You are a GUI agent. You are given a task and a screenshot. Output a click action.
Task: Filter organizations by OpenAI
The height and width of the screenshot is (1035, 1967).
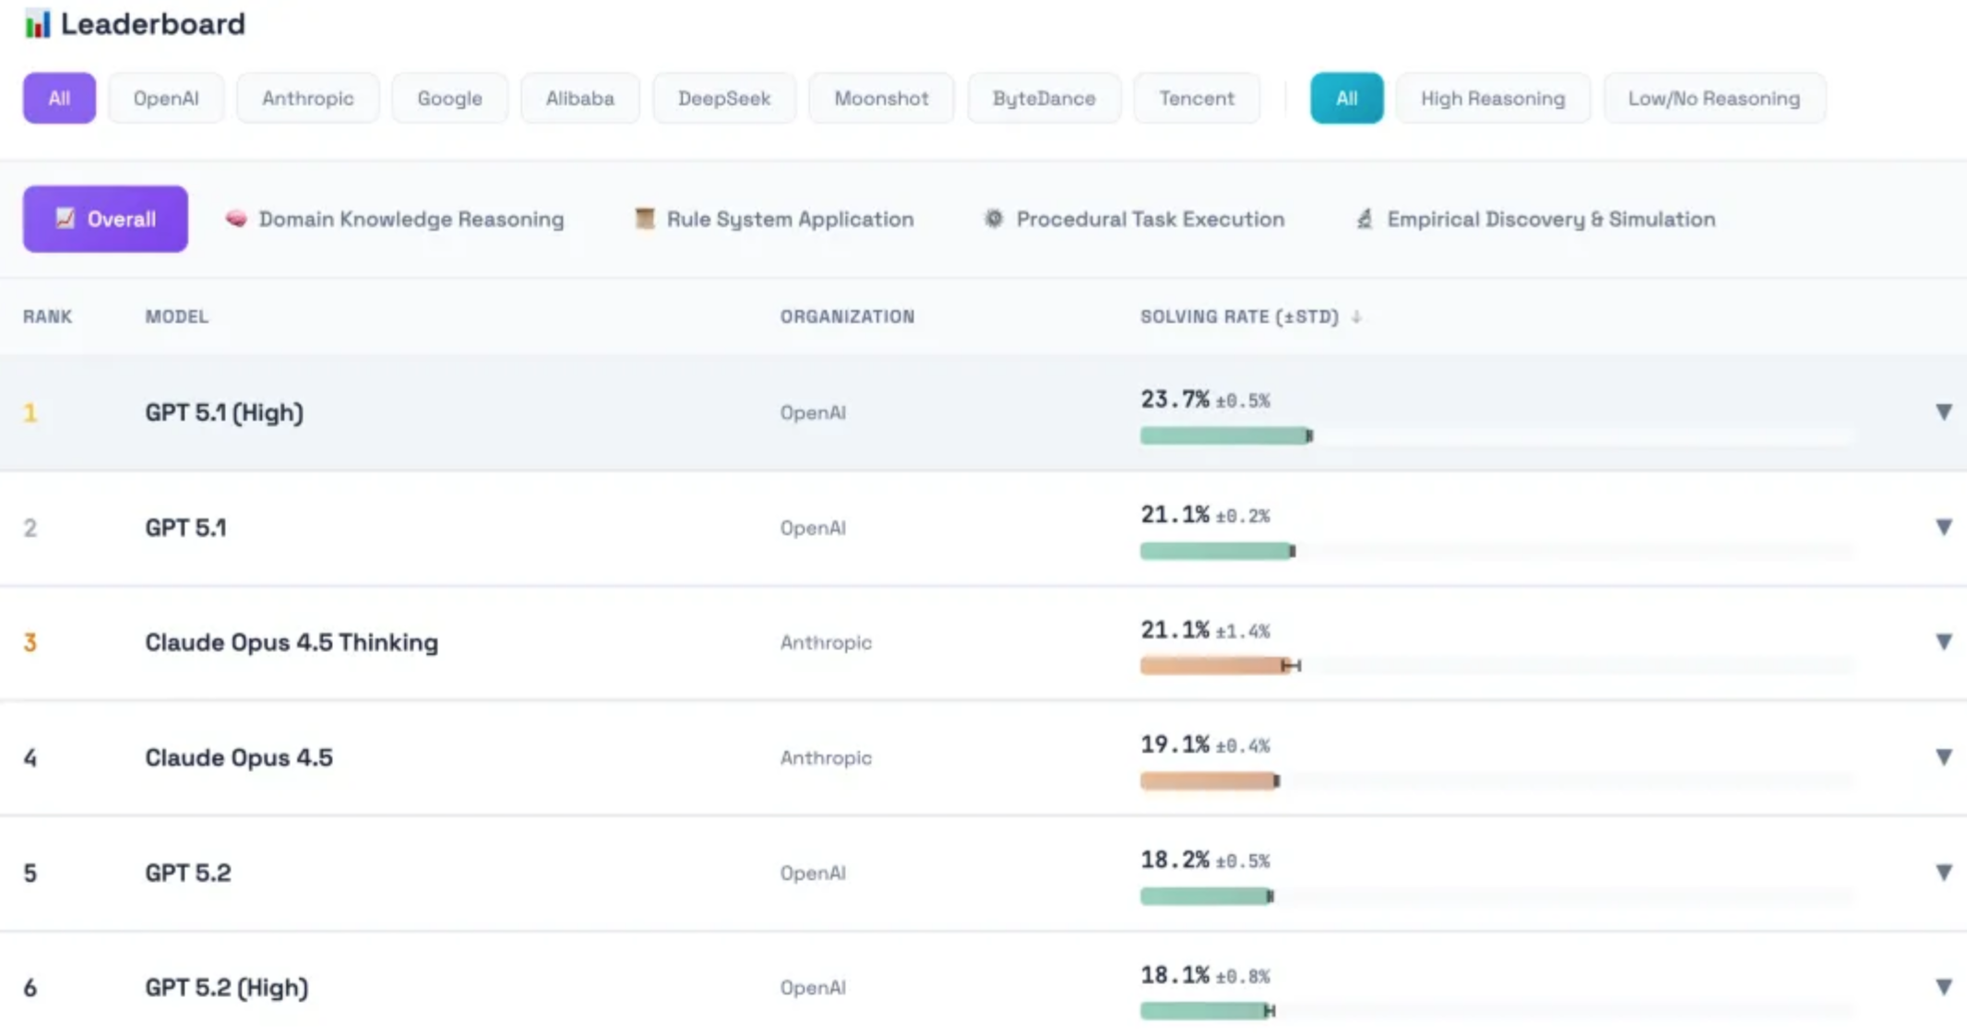[166, 98]
